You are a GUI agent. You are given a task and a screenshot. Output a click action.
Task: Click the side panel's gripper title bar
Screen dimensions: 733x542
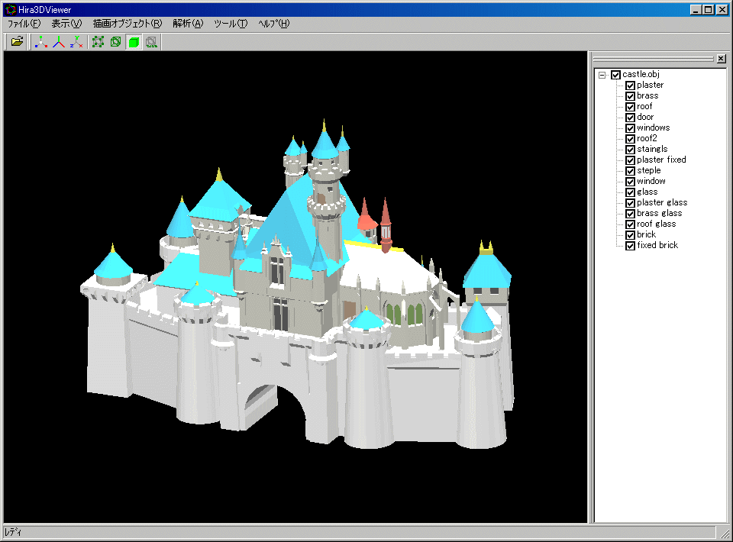653,59
